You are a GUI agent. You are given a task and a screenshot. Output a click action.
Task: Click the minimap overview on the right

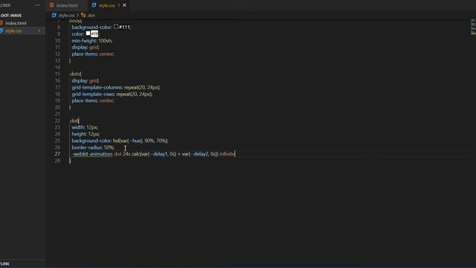coord(473,27)
